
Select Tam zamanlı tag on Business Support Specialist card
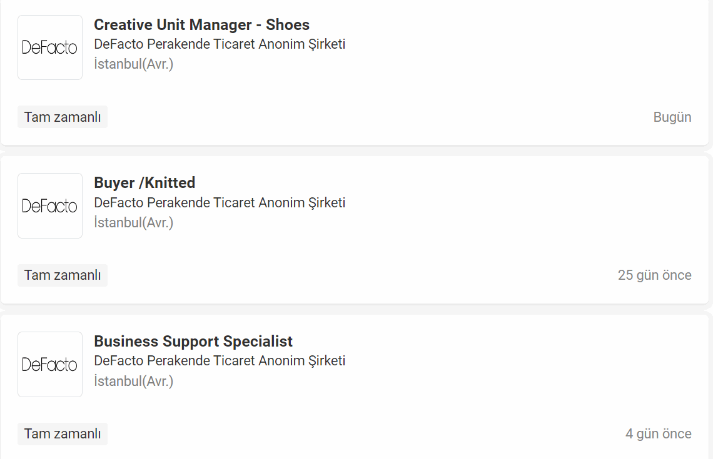tap(63, 433)
